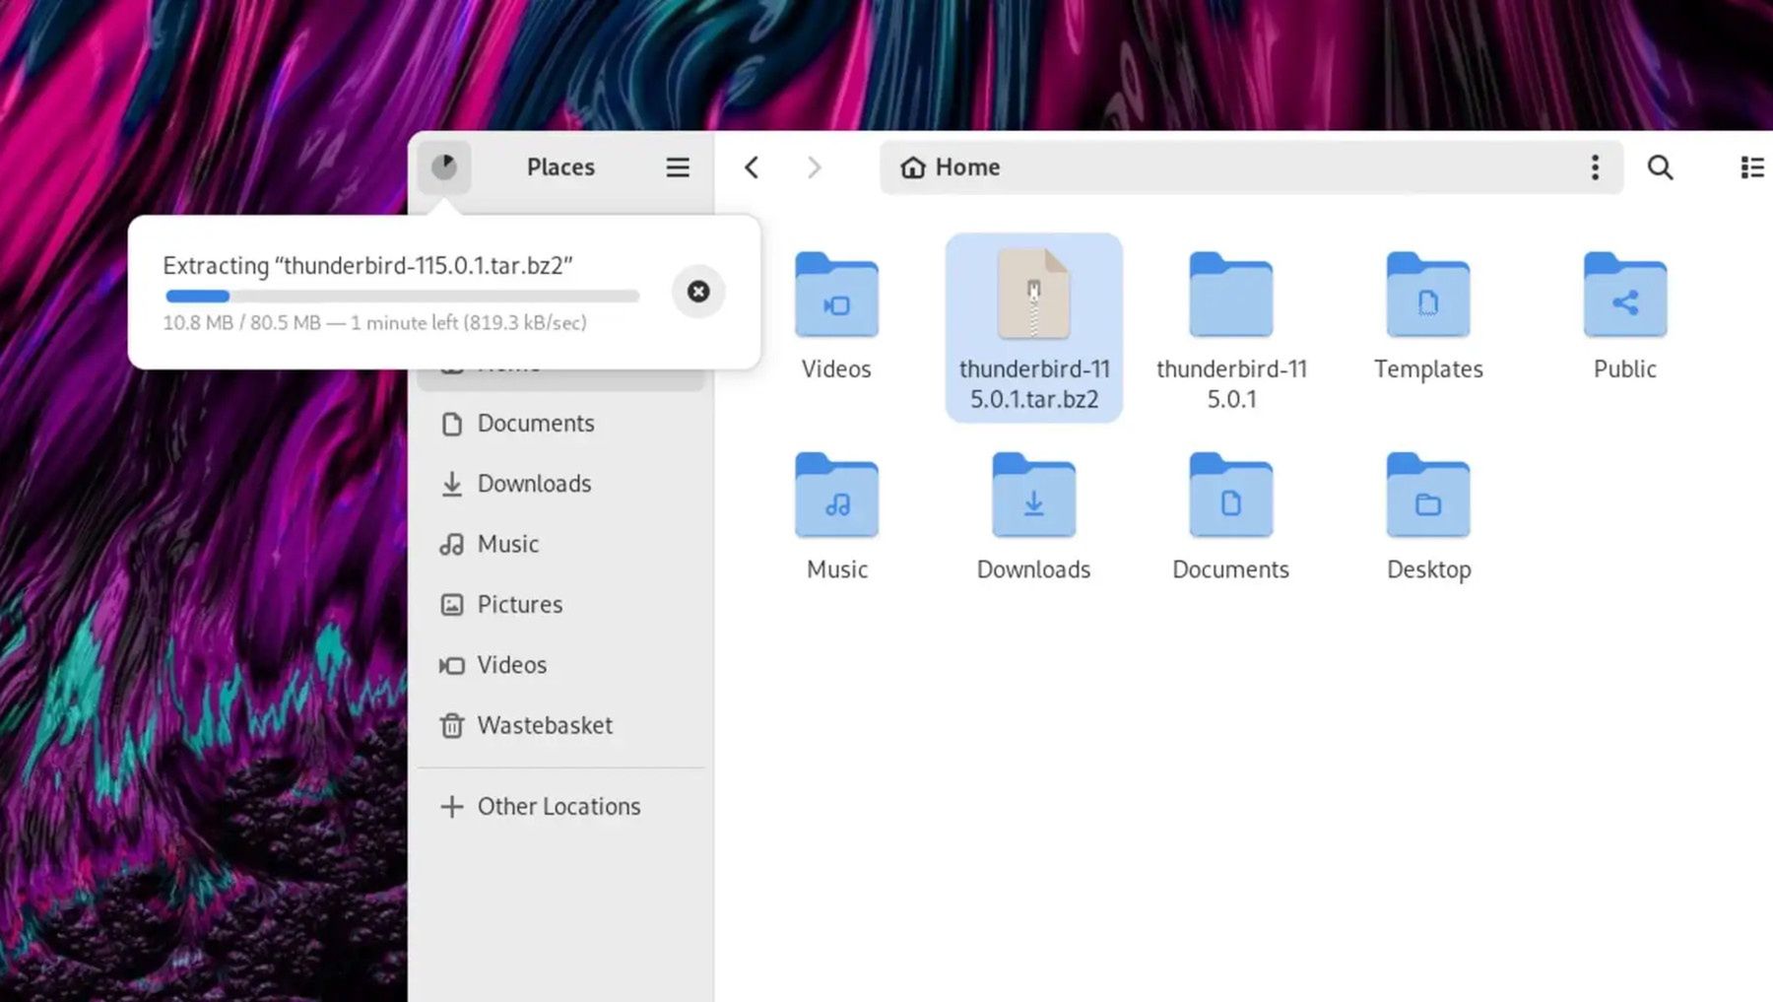
Task: Open Wastebasket from the sidebar
Action: (545, 726)
